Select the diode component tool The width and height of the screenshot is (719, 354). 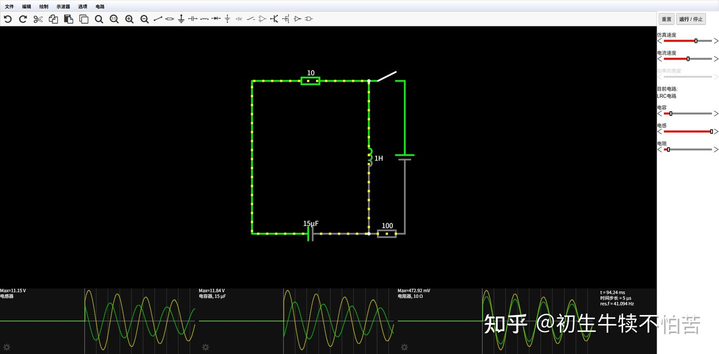pos(216,19)
